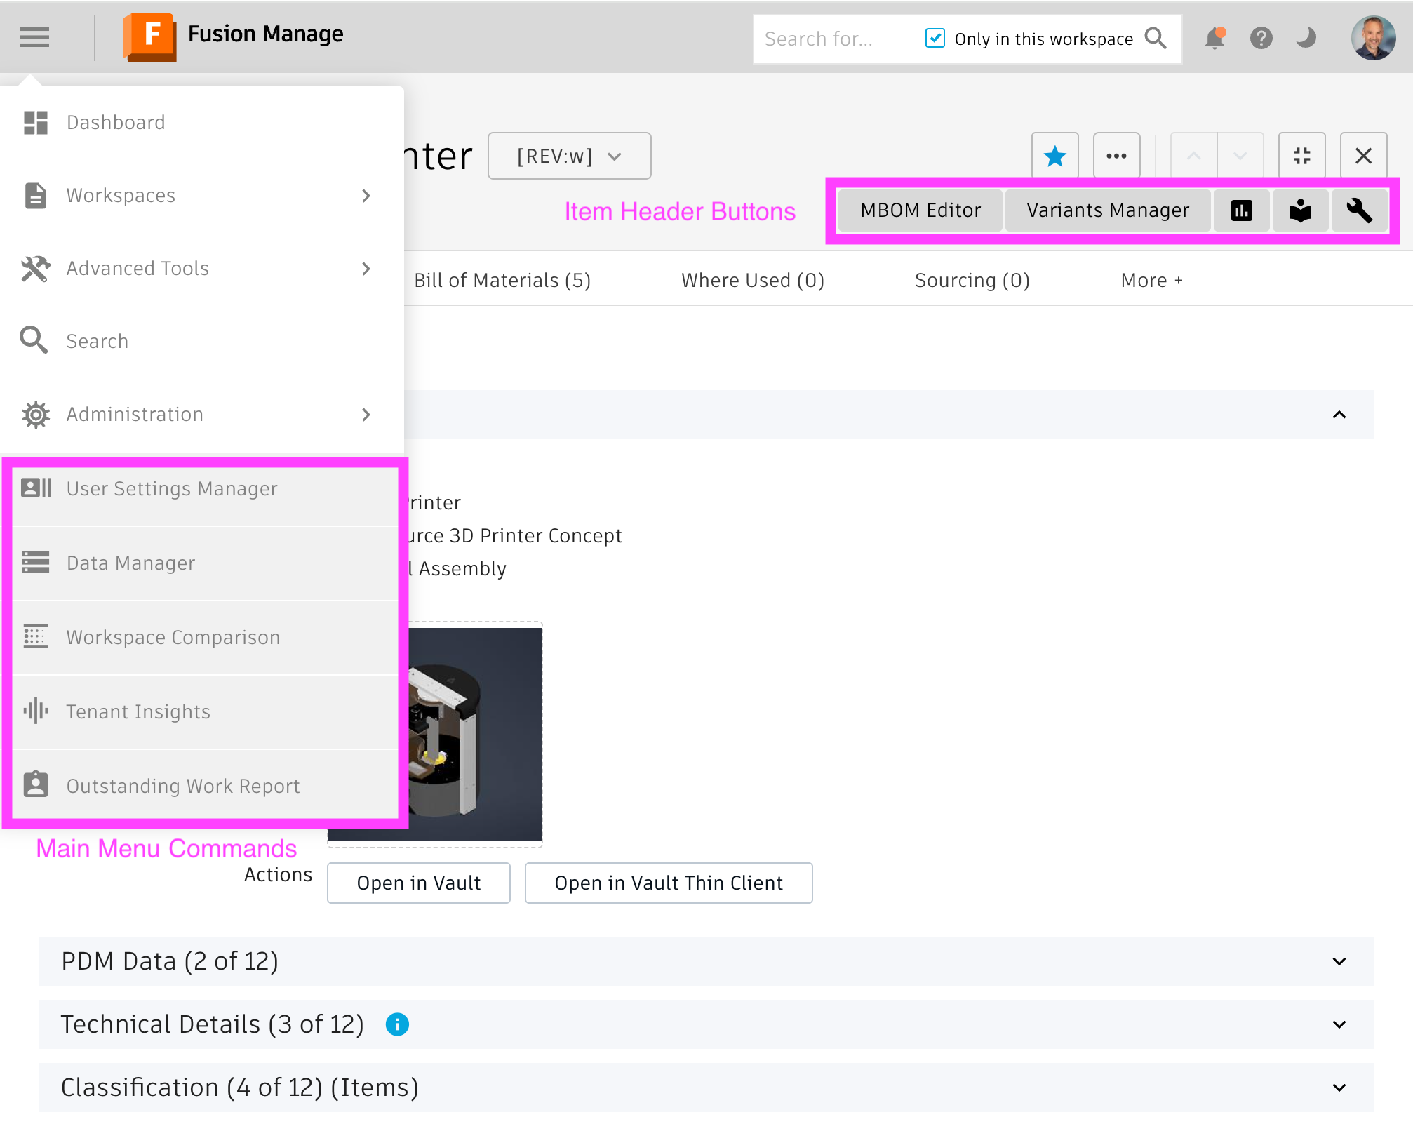
Task: Expand the Classification section
Action: click(x=1339, y=1088)
